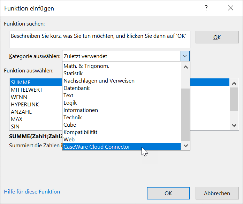Click function list scroll down arrow

(234, 125)
